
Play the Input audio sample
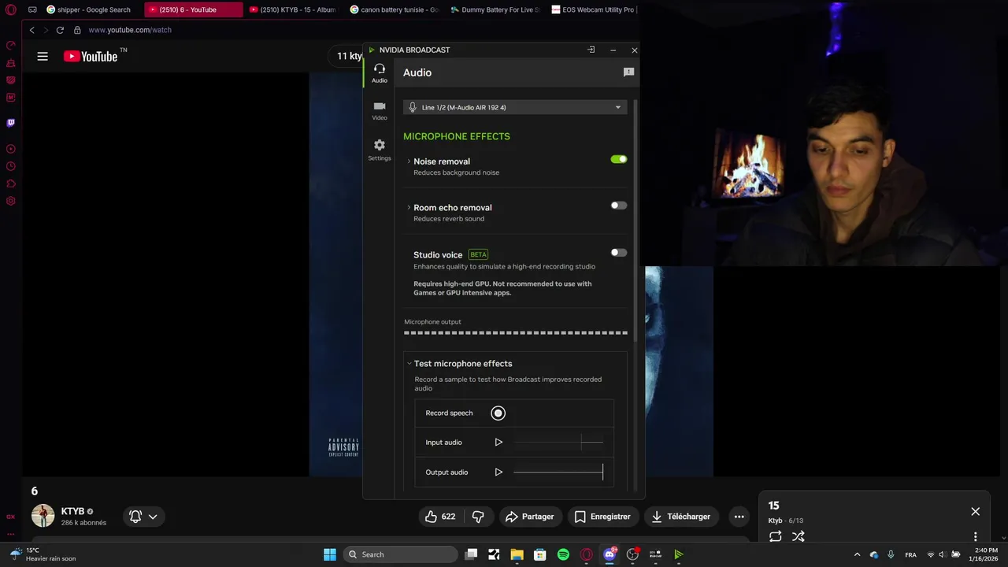[x=498, y=443]
